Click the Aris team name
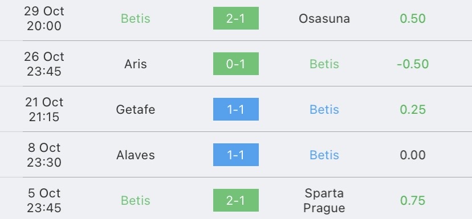 point(136,64)
